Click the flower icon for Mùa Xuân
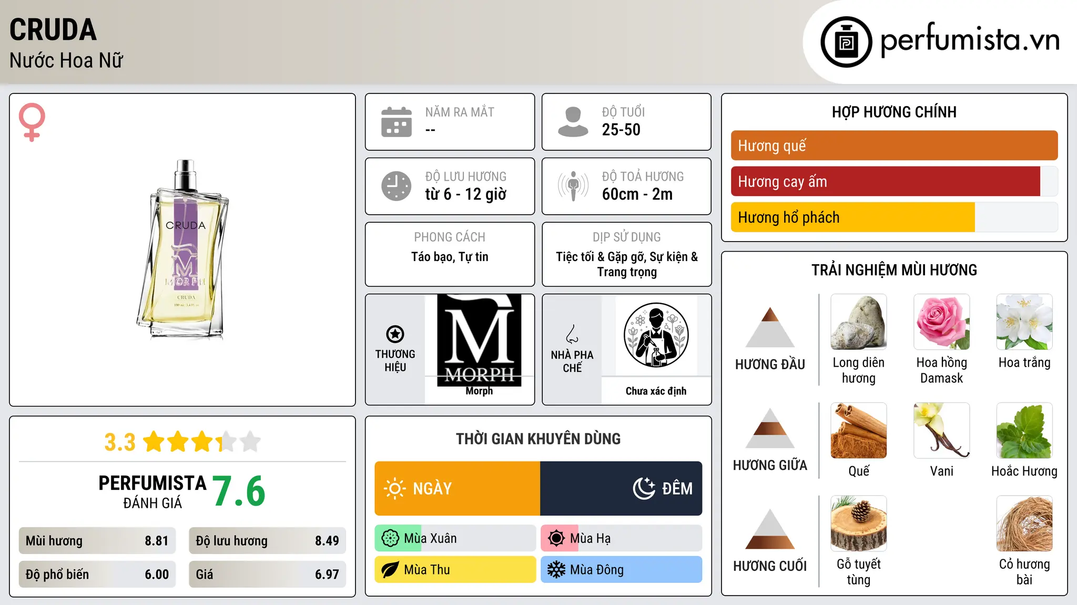This screenshot has height=605, width=1077. point(390,538)
